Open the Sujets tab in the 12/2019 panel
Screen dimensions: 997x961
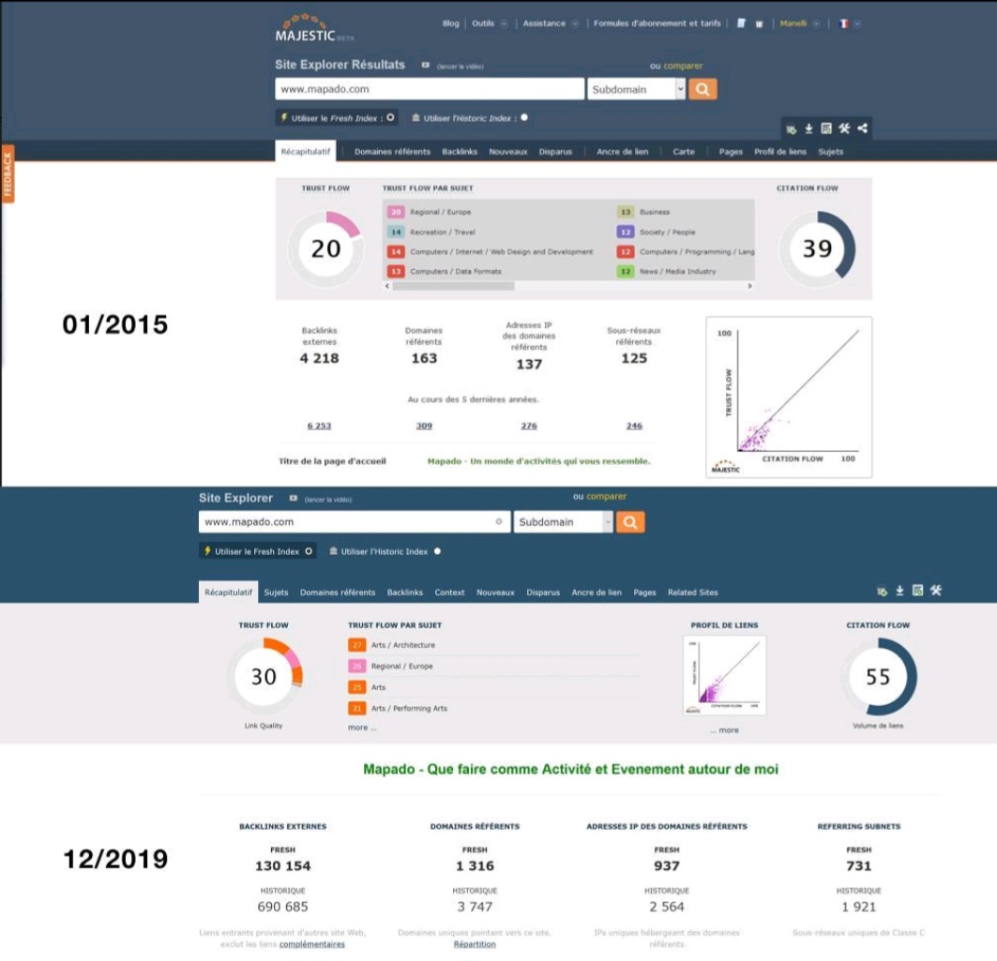point(276,593)
